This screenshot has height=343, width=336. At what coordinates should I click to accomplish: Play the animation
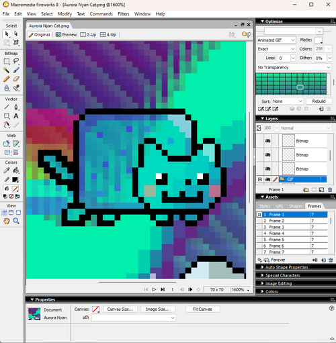point(154,289)
